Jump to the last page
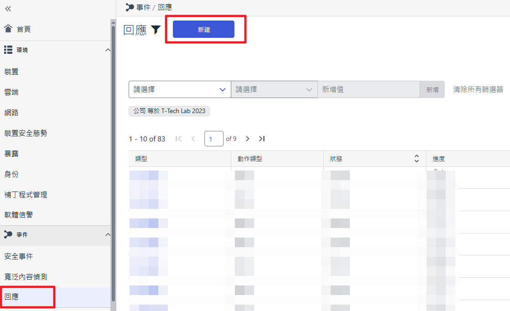 pos(262,139)
